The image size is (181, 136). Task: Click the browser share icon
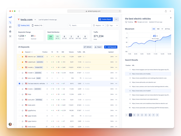166,11
